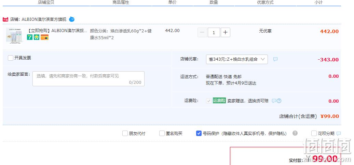Click the unit price 442.00 text
The width and height of the screenshot is (354, 165).
172,31
